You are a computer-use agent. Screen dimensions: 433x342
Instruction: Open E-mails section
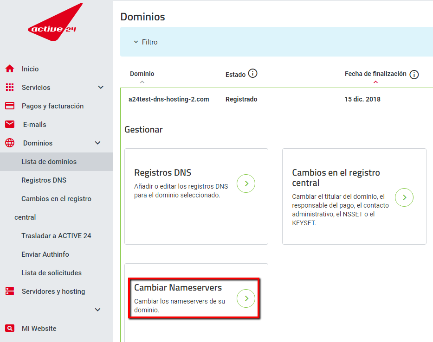[34, 124]
